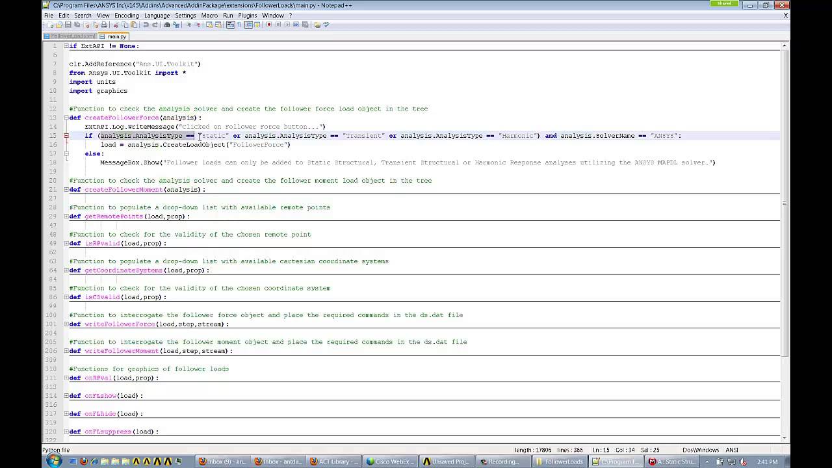Screen dimensions: 832x468
Task: Click the Zoom In toolbar icon
Action: [x=189, y=25]
